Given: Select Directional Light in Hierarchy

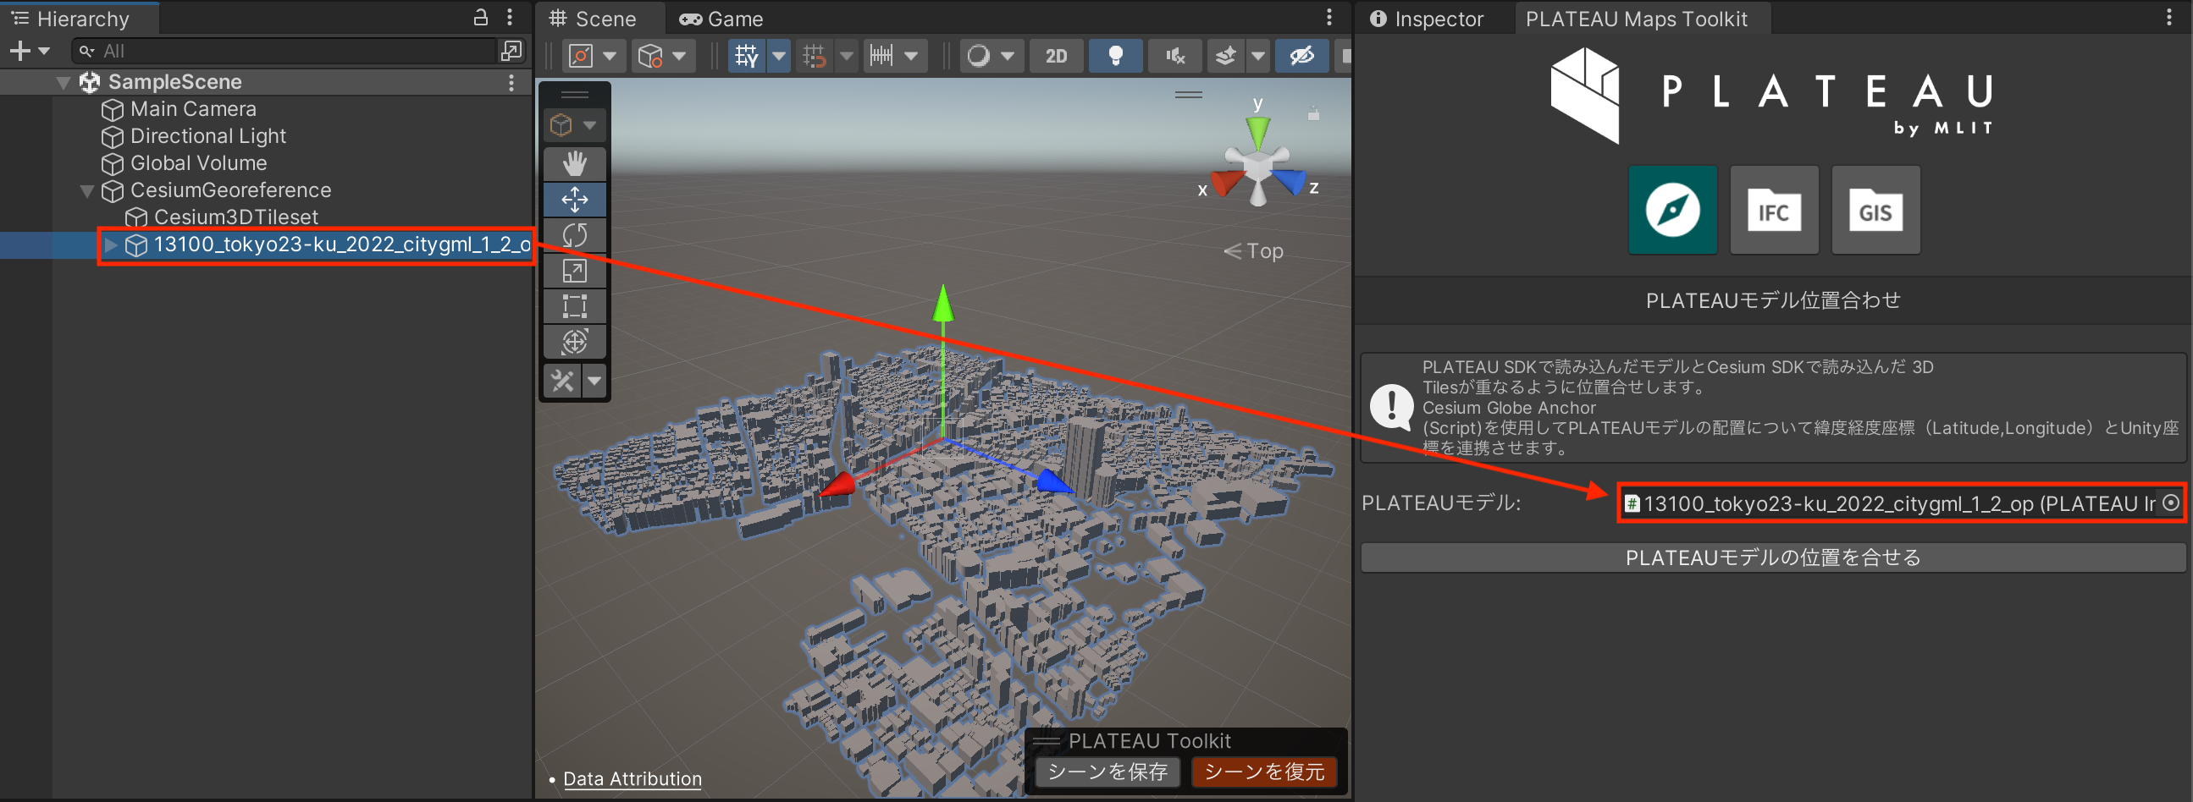Looking at the screenshot, I should (207, 136).
